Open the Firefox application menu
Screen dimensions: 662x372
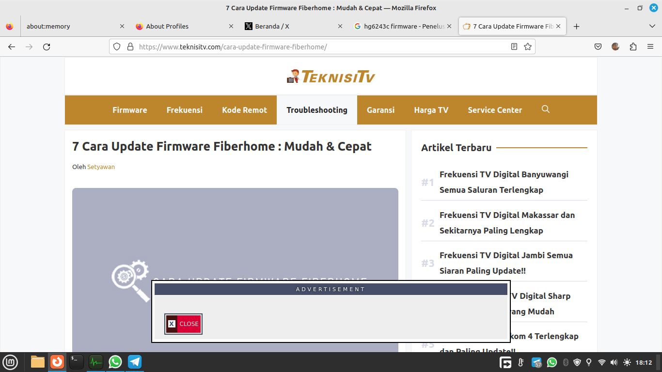pyautogui.click(x=650, y=46)
